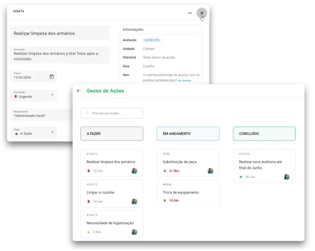Click the three-dots more options icon
Screen dimensions: 315x251
tap(190, 13)
